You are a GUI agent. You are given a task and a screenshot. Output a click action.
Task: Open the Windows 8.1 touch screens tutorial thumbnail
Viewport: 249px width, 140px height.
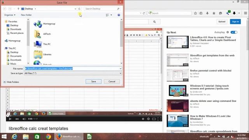pos(177,91)
